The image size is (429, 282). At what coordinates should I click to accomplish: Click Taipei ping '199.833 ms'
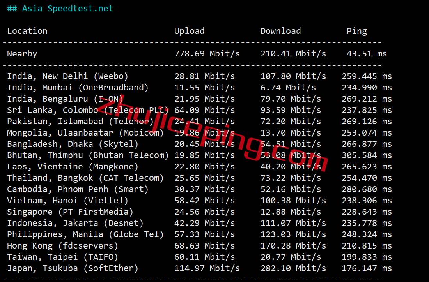(367, 257)
